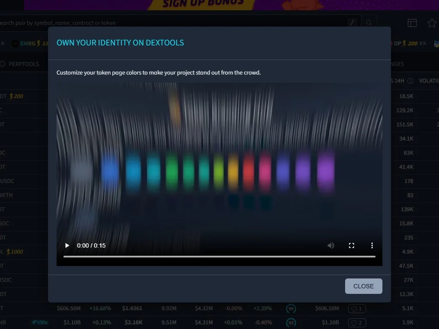Click score badge 93

pyautogui.click(x=291, y=323)
